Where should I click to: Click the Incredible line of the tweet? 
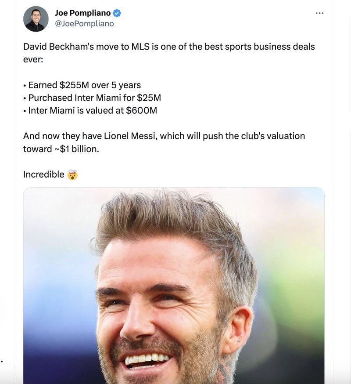[x=43, y=174]
